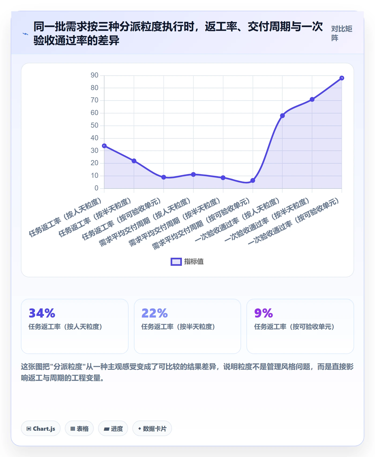Click the data point for 一次验收通过率（按人天粒度）
375x457 pixels.
pos(282,116)
